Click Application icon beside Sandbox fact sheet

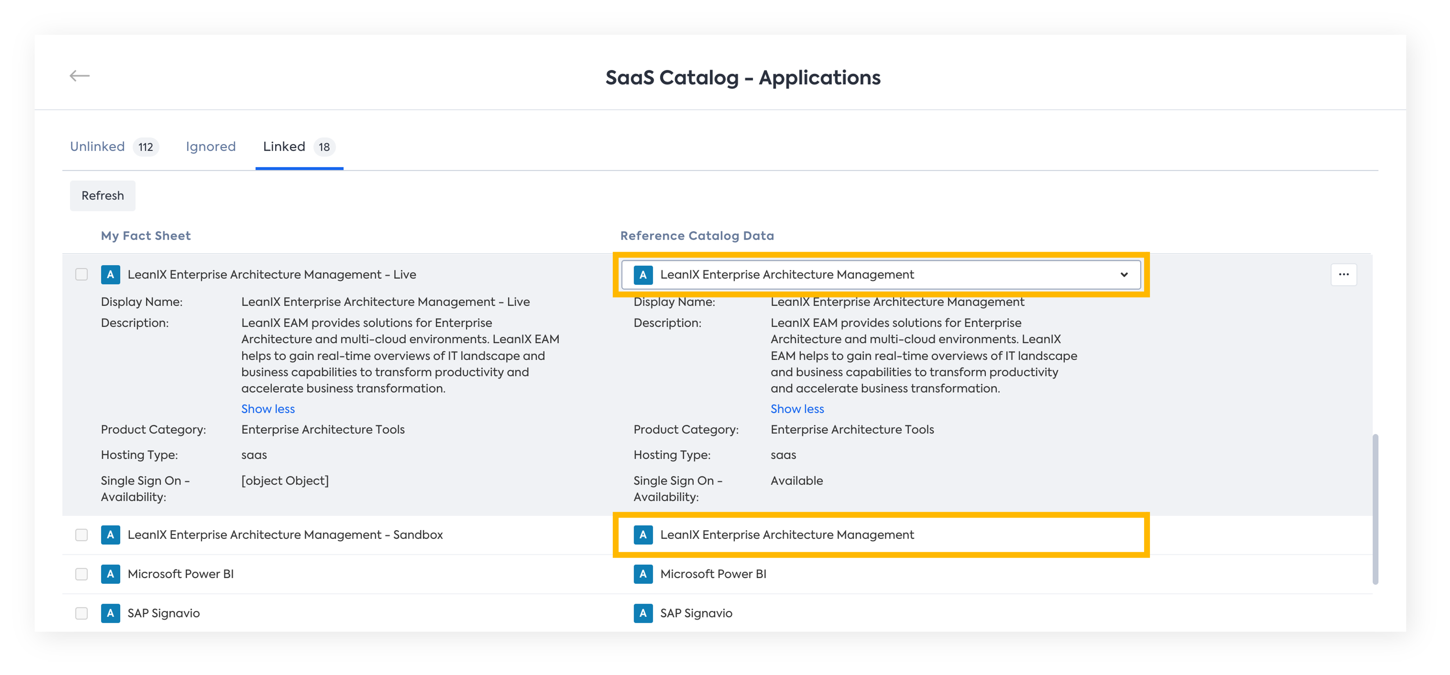pyautogui.click(x=110, y=535)
